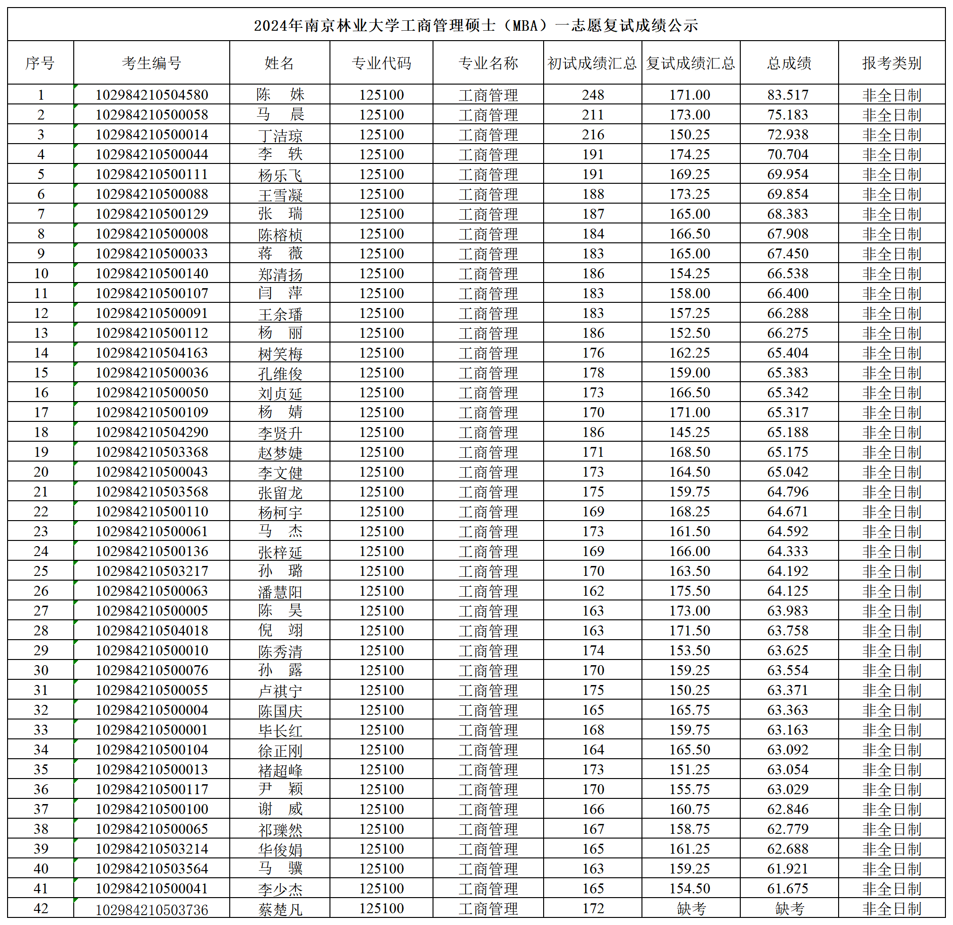The width and height of the screenshot is (953, 925).
Task: Click exam number 102984210504580 cell
Action: click(151, 95)
